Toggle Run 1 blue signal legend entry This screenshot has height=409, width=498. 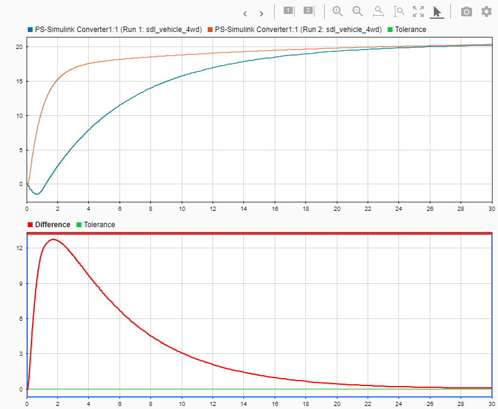pos(115,30)
